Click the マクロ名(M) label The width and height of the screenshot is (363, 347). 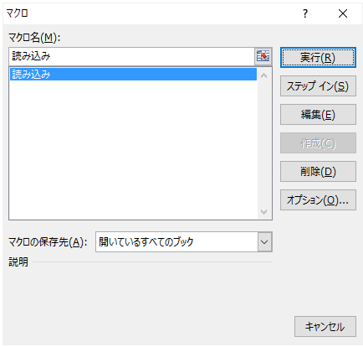pyautogui.click(x=34, y=38)
